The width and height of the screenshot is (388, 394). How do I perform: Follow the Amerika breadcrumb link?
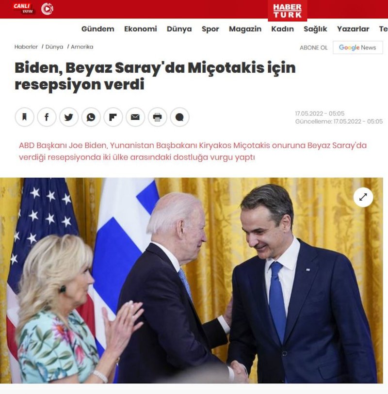click(82, 47)
